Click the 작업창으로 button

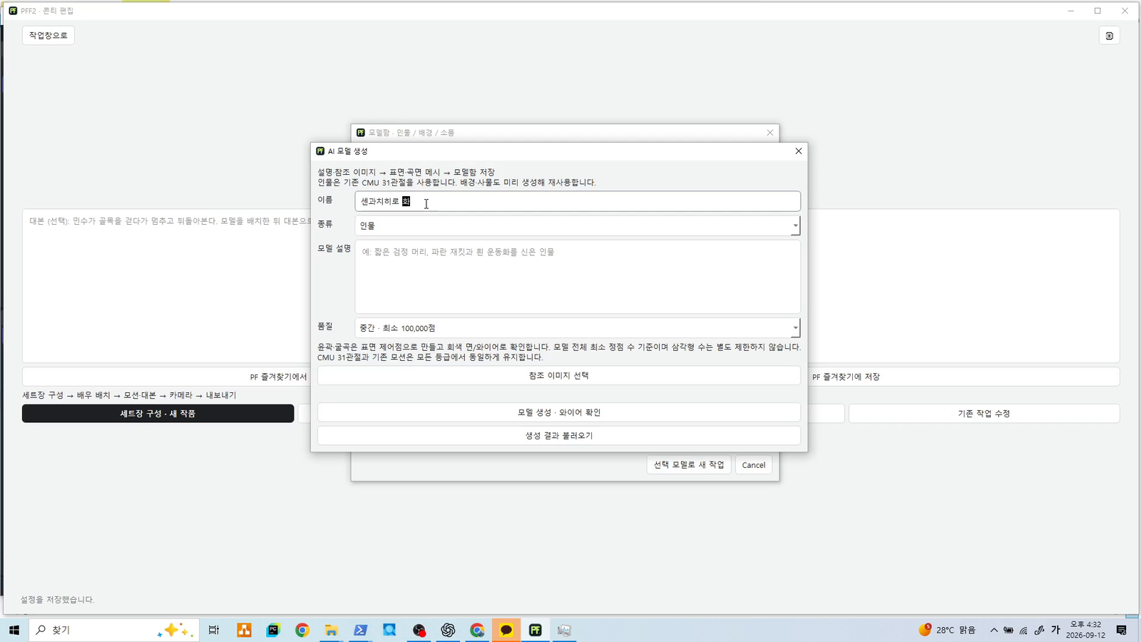48,36
